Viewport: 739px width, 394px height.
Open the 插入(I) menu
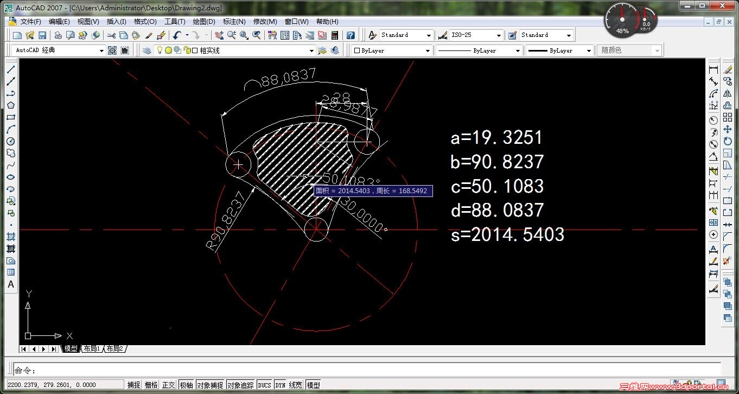click(116, 22)
